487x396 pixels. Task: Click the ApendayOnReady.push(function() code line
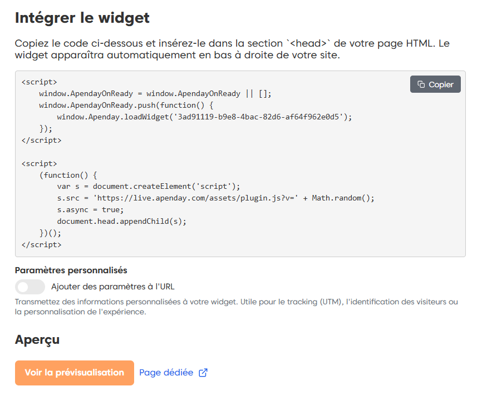point(126,105)
